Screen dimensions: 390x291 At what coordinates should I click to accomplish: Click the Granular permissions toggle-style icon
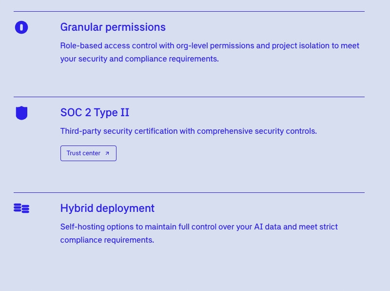click(21, 27)
